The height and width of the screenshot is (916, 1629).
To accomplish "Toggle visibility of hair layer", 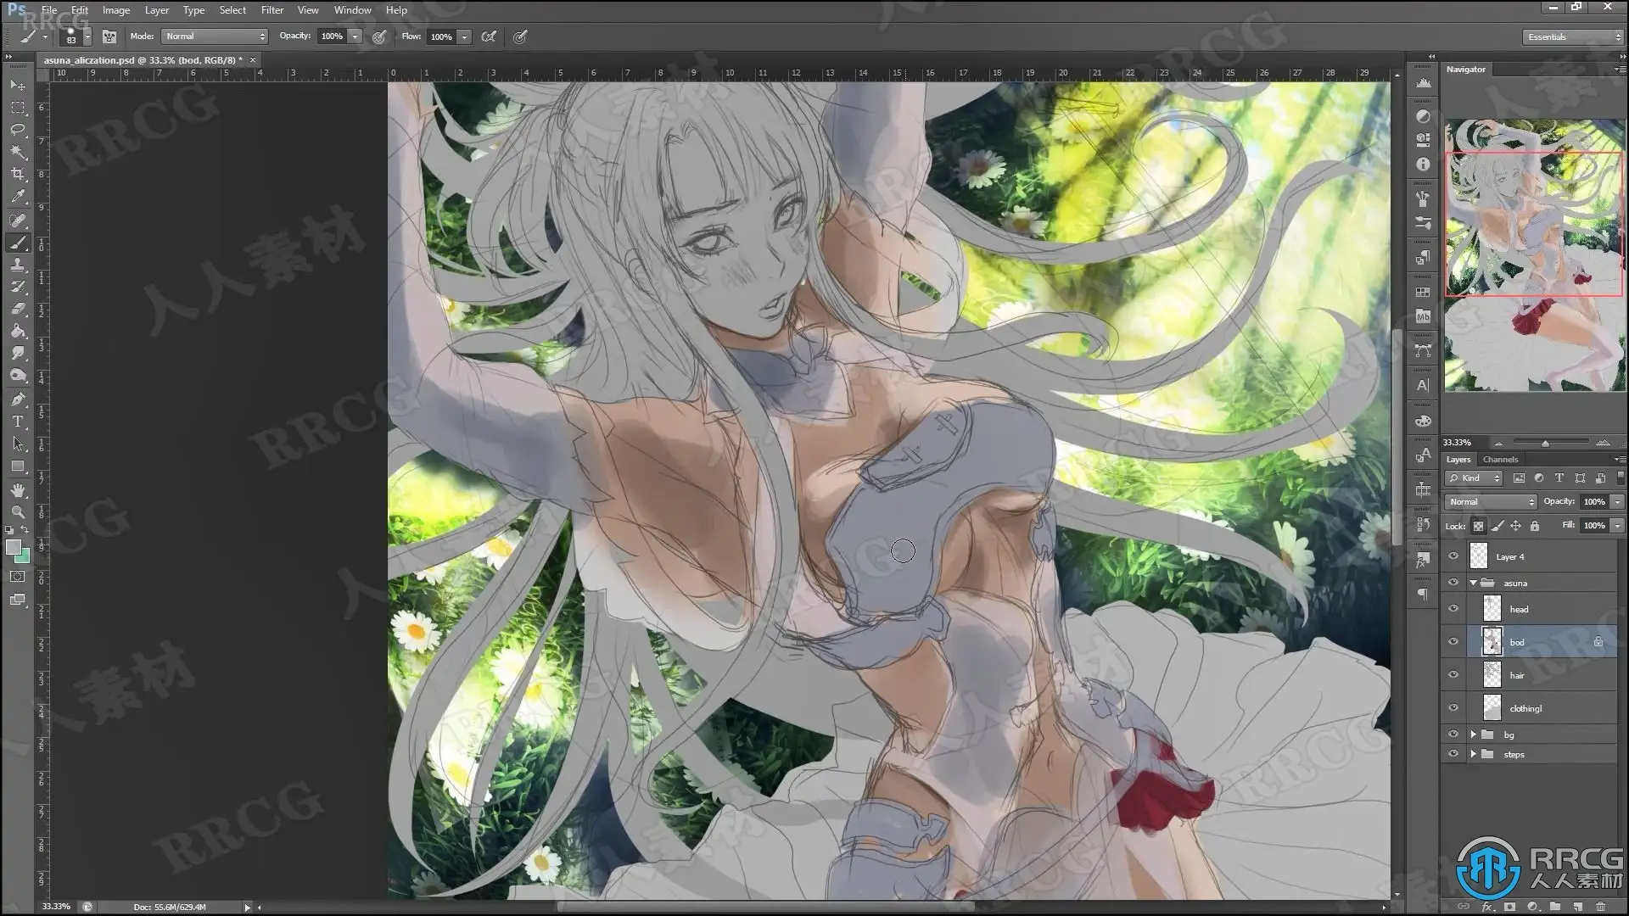I will click(x=1453, y=675).
